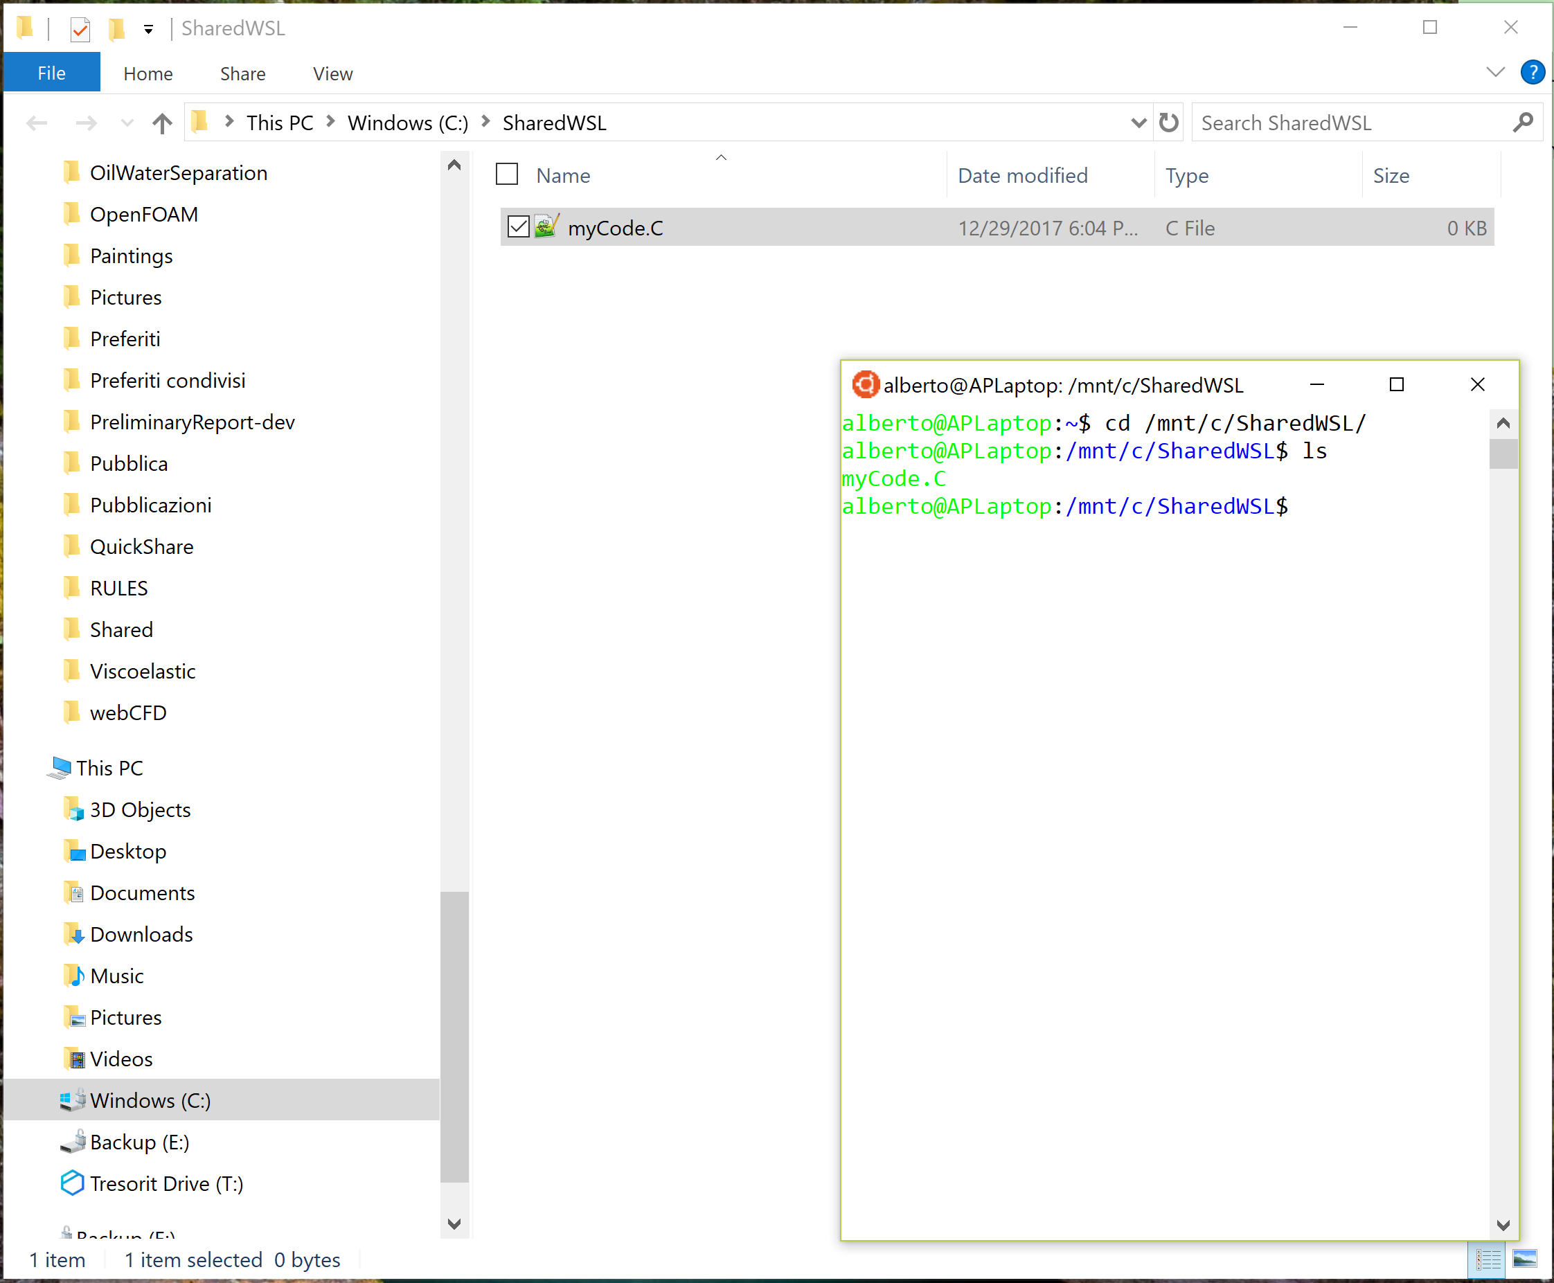Image resolution: width=1554 pixels, height=1283 pixels.
Task: Minimize the Ubuntu terminal window
Action: point(1316,384)
